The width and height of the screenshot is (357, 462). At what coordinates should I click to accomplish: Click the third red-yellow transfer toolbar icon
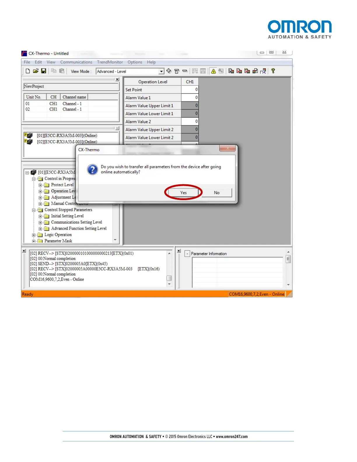tap(247, 71)
